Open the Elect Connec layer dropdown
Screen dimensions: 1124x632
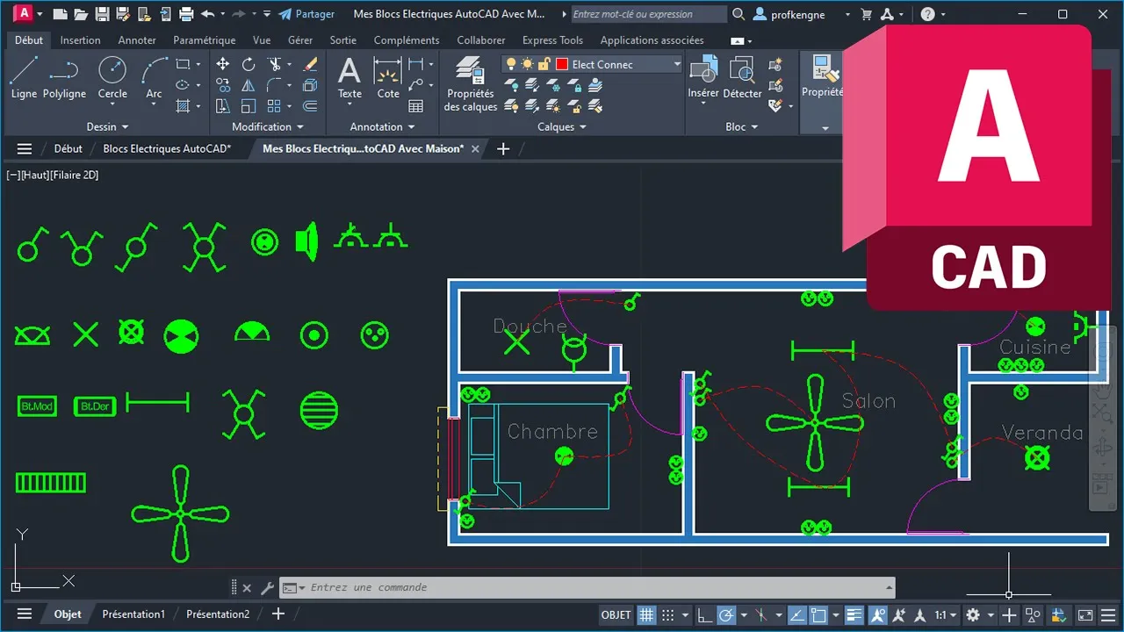677,64
